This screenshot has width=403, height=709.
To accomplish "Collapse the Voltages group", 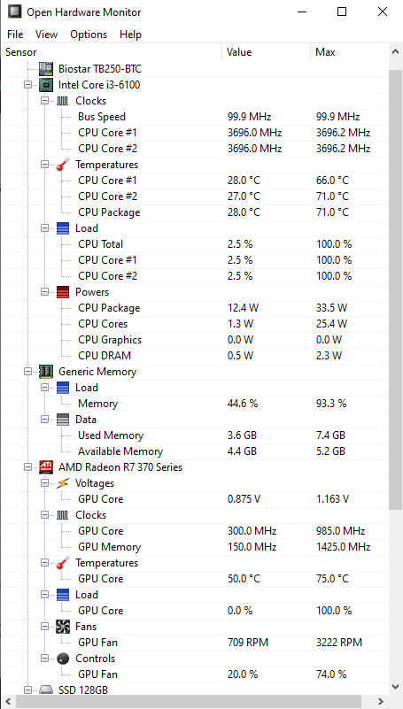I will coord(45,483).
